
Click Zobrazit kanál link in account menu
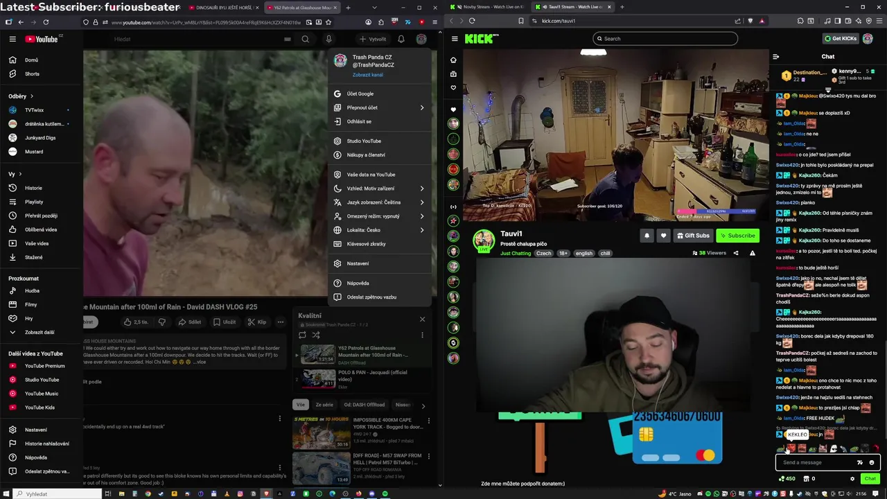tap(367, 75)
